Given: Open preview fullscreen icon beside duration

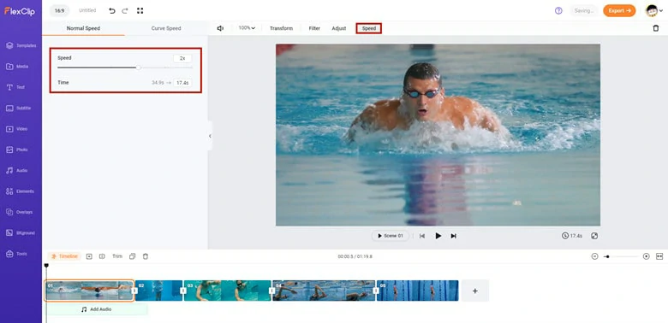Looking at the screenshot, I should 594,236.
